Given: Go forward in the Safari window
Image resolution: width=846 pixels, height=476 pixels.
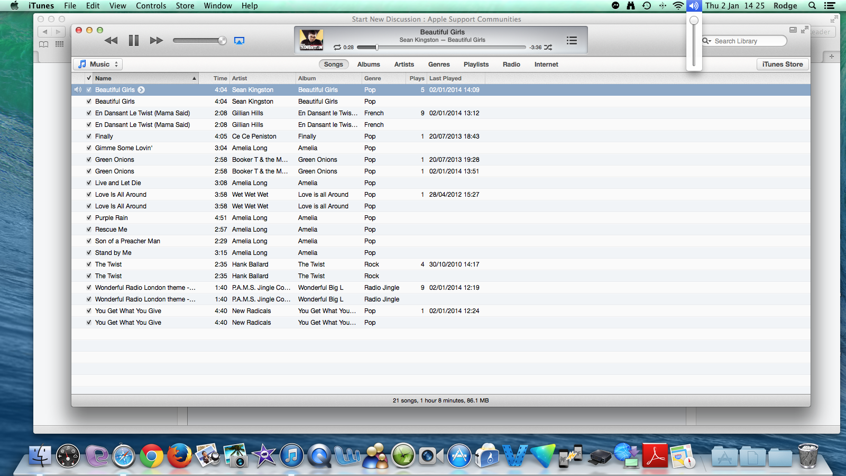Looking at the screenshot, I should click(x=58, y=32).
